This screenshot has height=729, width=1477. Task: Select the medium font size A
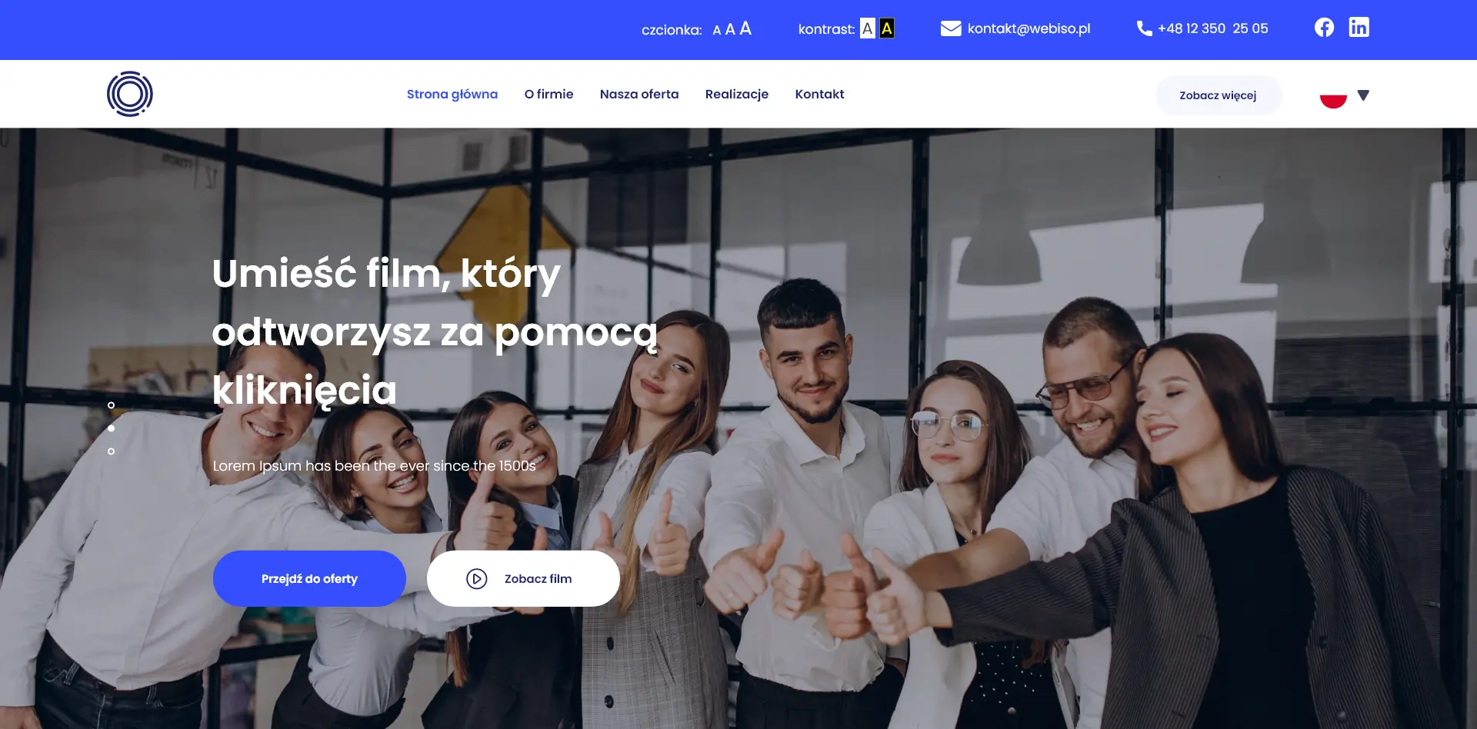730,29
